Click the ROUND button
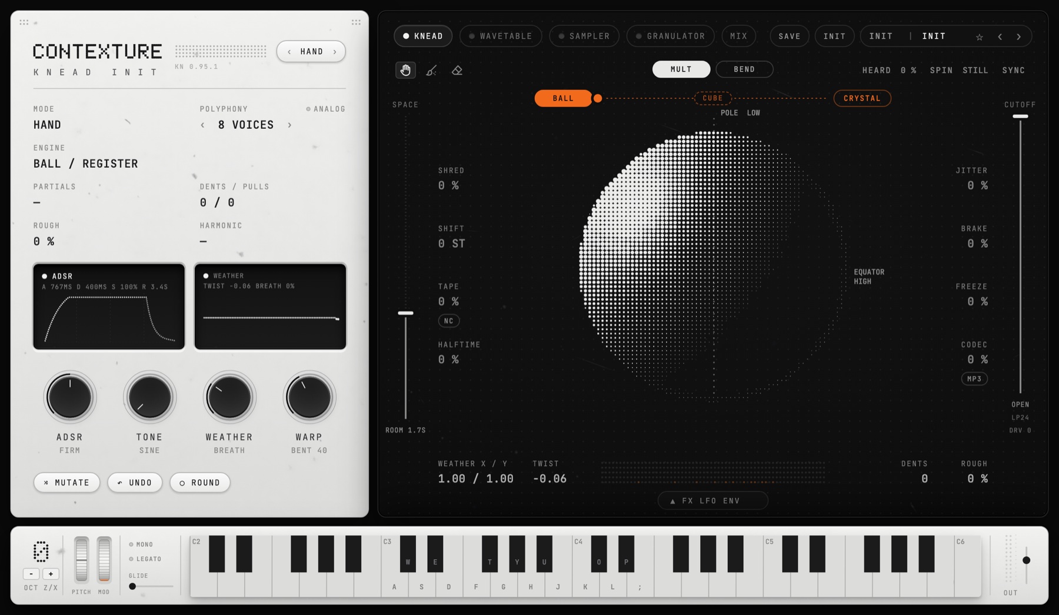This screenshot has height=615, width=1059. [200, 483]
